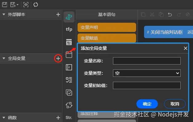193x122 pixels.
Task: Add a new 外部脚本 with plus icon
Action: point(58,14)
